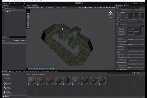The image size is (147, 98).
Task: Click the Pause button in top toolbar
Action: coord(79,3)
